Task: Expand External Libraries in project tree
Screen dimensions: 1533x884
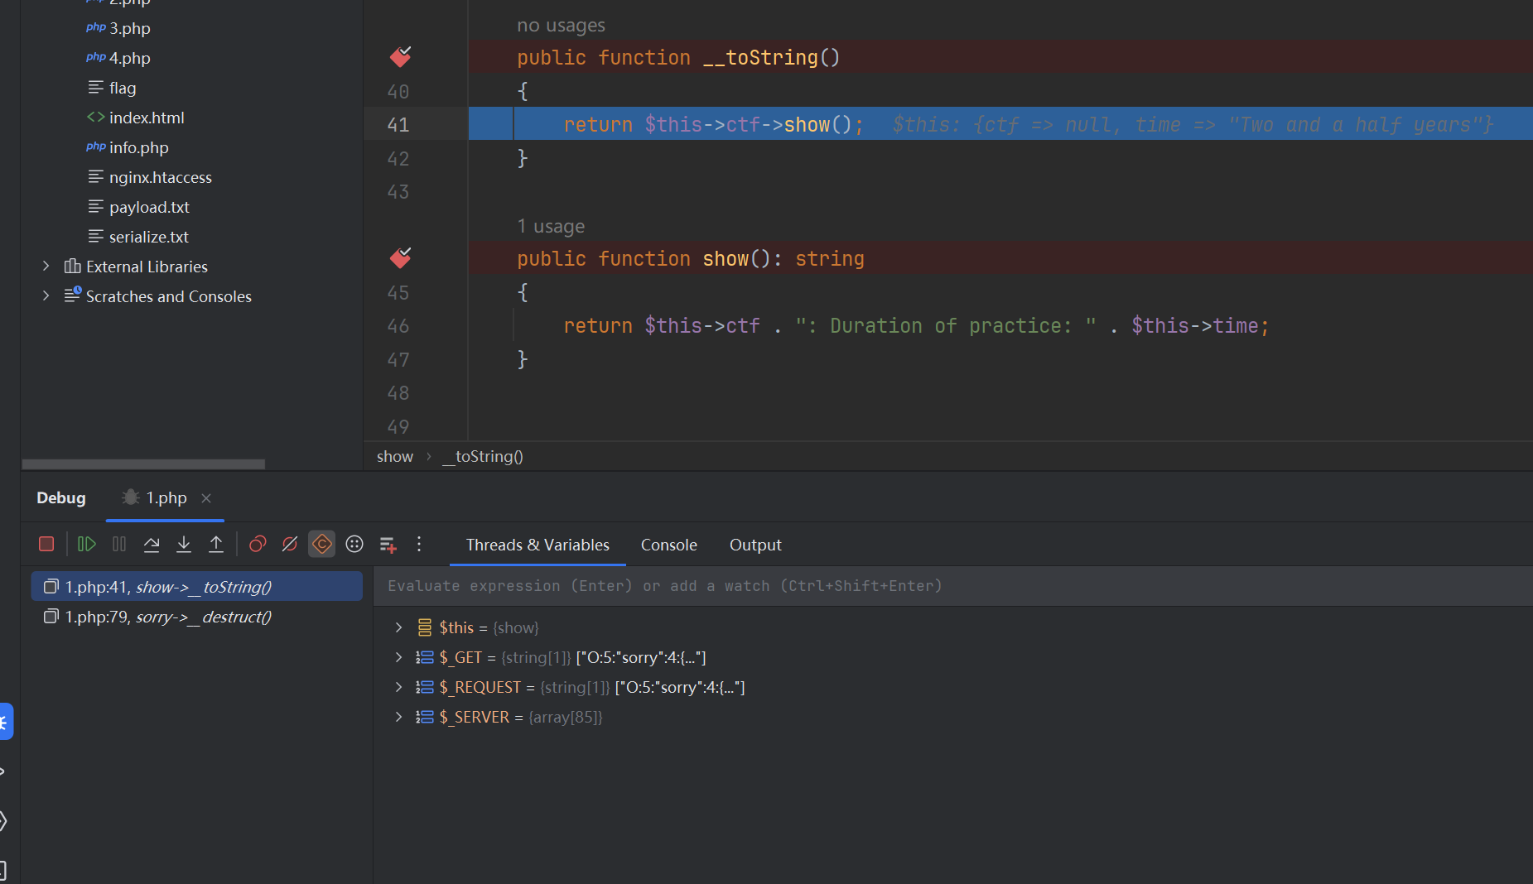Action: point(46,267)
